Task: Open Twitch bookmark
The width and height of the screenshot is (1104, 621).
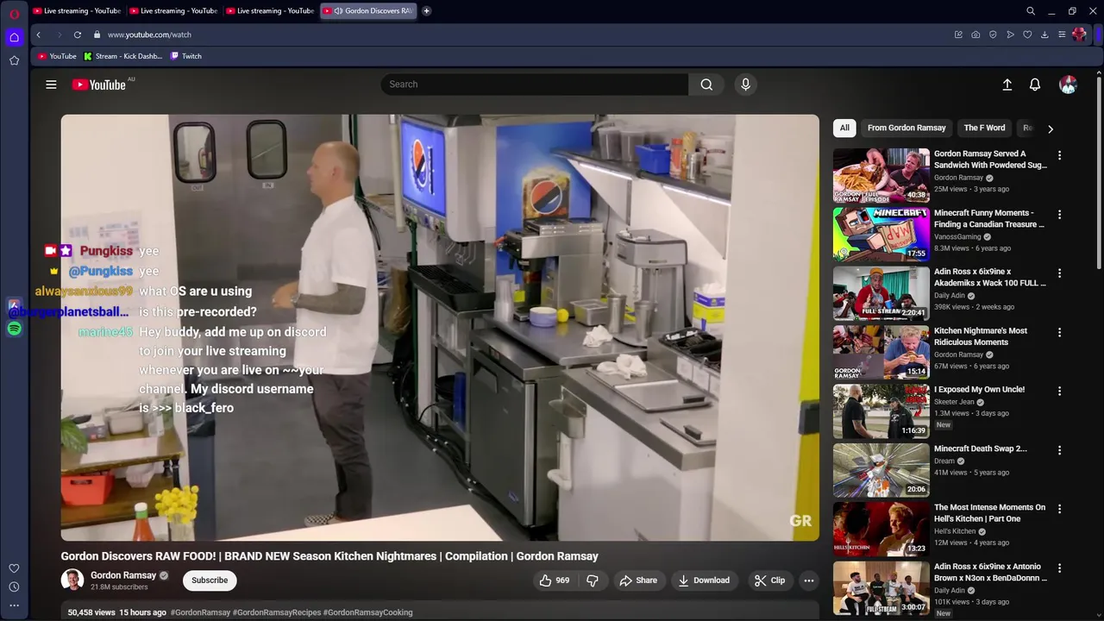Action: coord(186,56)
